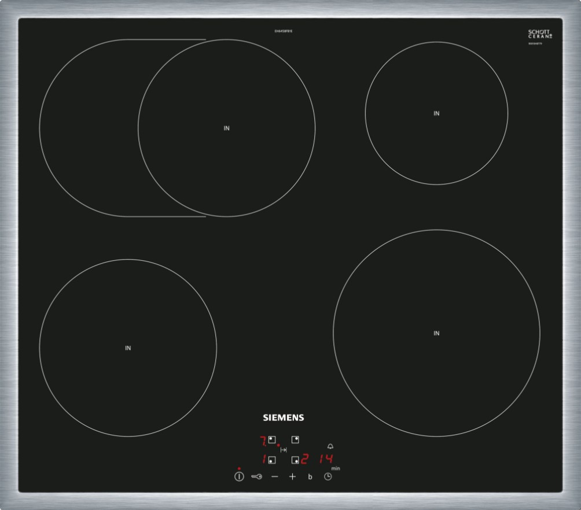This screenshot has width=581, height=510.
Task: Click the Schott Ceran logo
Action: click(x=540, y=35)
